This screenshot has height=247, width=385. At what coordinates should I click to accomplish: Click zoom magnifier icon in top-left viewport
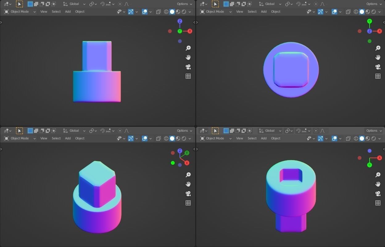(x=188, y=48)
